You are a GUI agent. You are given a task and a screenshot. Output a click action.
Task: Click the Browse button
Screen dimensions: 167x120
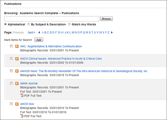pyautogui.click(x=106, y=19)
